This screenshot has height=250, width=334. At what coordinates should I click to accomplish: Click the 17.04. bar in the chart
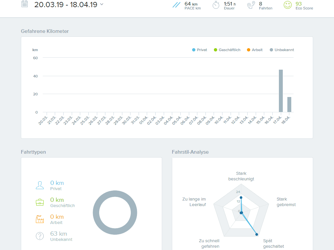tap(281, 91)
